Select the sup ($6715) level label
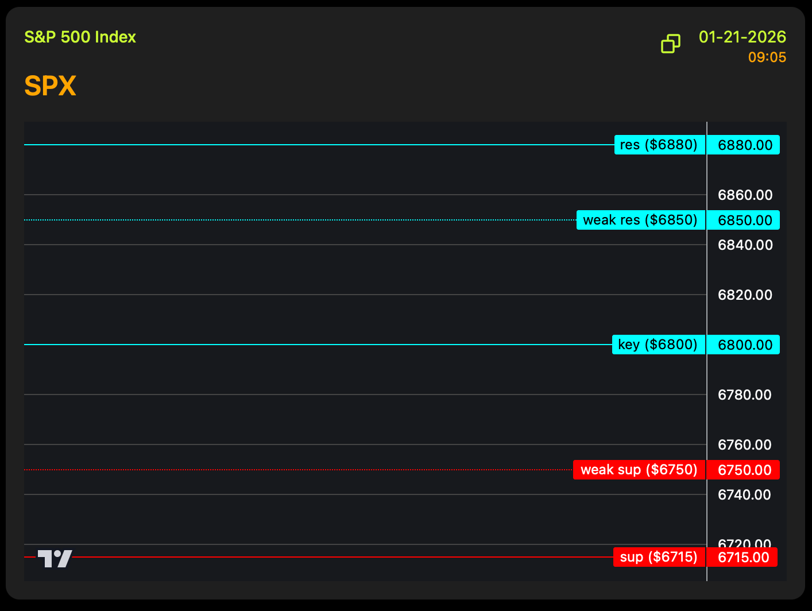Image resolution: width=812 pixels, height=611 pixels. point(659,557)
